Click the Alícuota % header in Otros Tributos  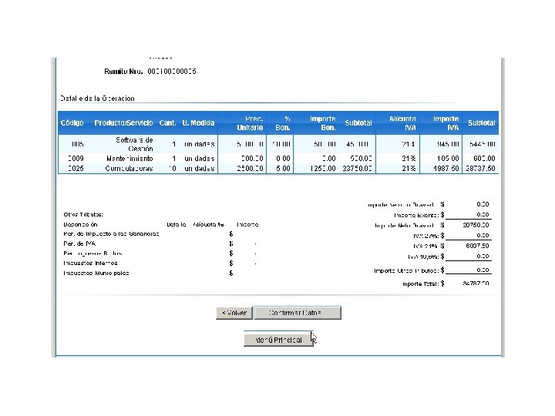coord(208,225)
